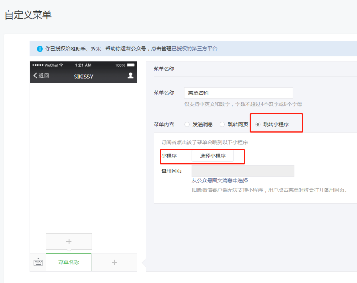Click the info icon in the blue notice banner
357x283 pixels.
tap(40, 49)
